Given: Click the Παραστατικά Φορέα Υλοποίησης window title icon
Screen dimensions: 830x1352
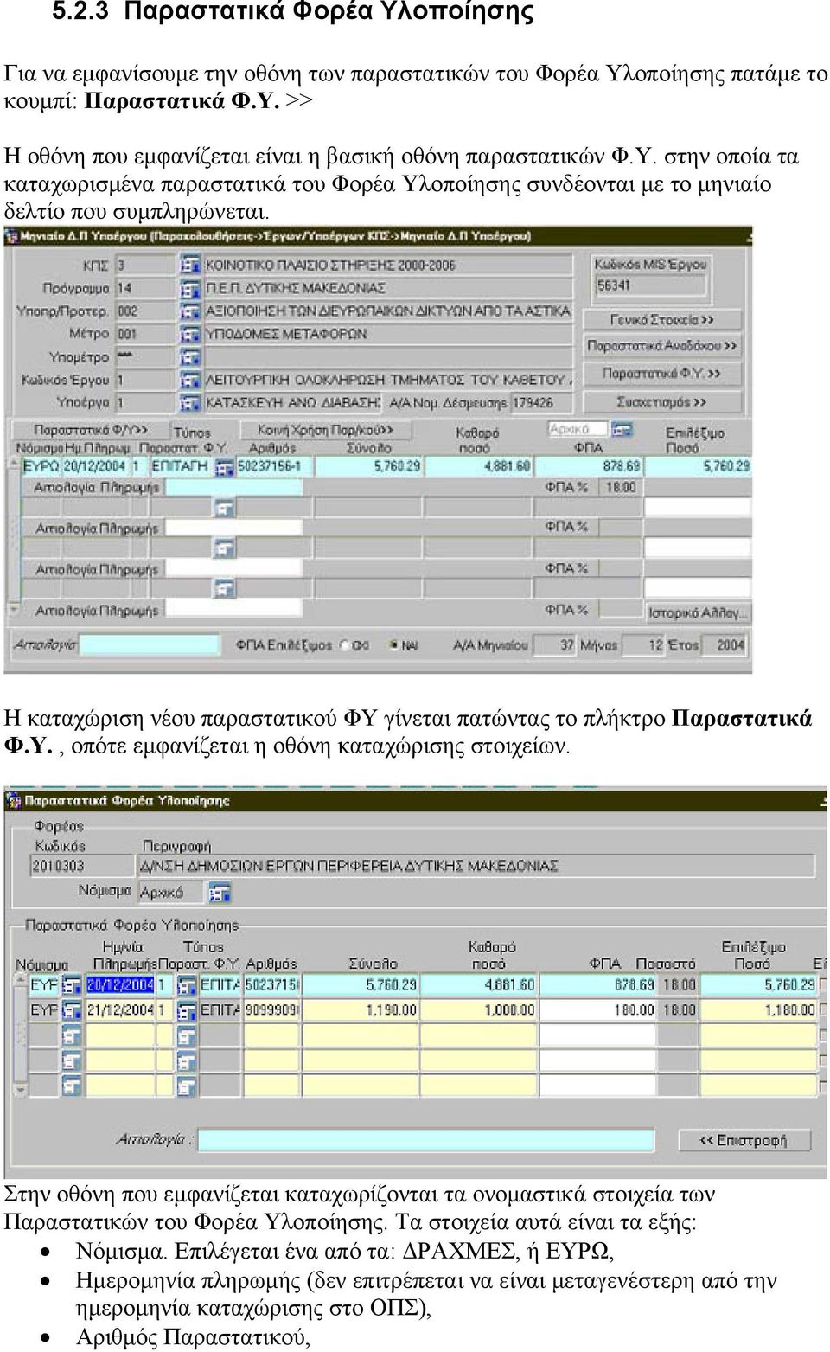Looking at the screenshot, I should pyautogui.click(x=14, y=800).
